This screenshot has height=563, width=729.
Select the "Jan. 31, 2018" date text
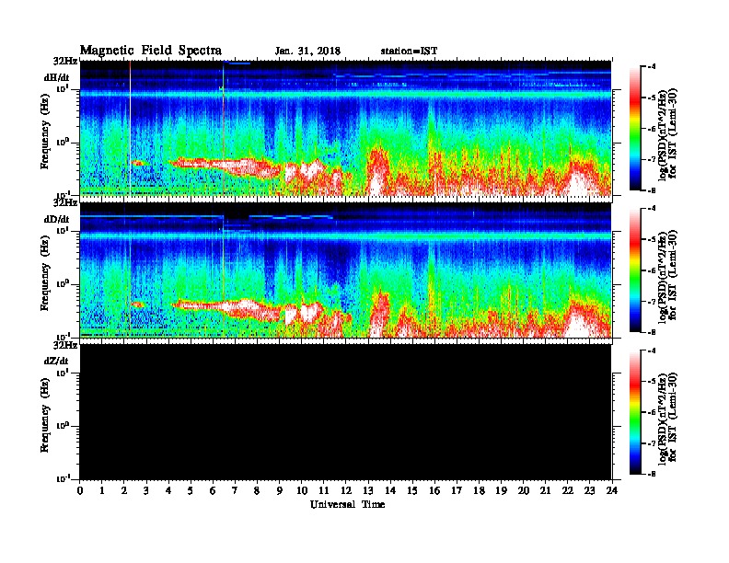pos(307,52)
